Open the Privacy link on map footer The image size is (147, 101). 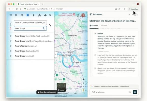(x=70, y=95)
